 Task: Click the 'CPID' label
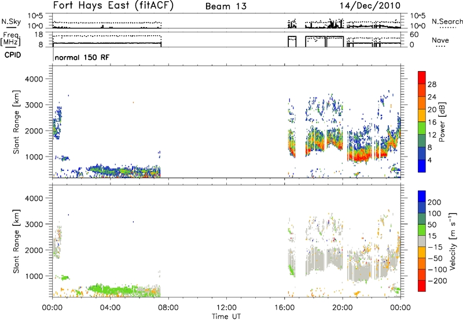click(x=12, y=55)
